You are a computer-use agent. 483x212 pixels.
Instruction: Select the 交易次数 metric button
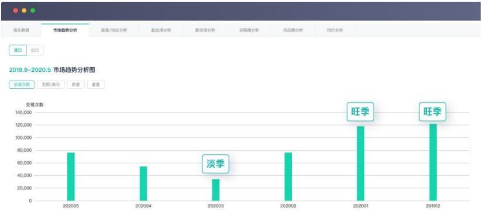(22, 85)
